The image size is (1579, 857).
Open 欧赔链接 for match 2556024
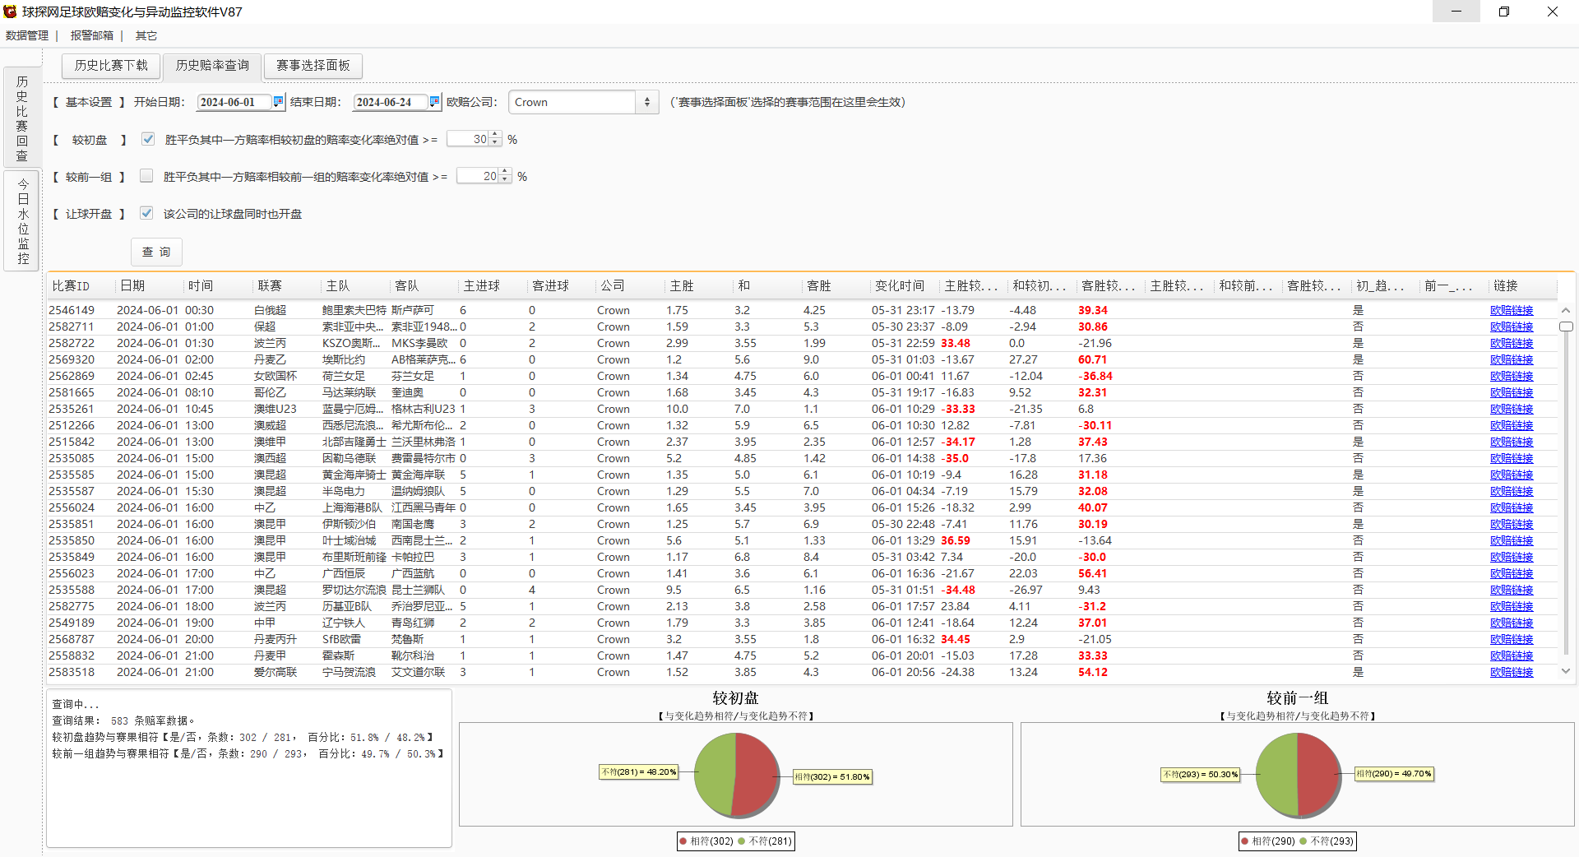[1512, 507]
